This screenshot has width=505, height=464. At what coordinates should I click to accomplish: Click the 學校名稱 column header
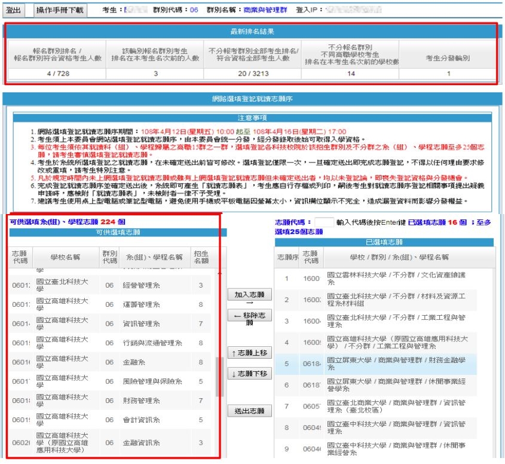point(65,257)
